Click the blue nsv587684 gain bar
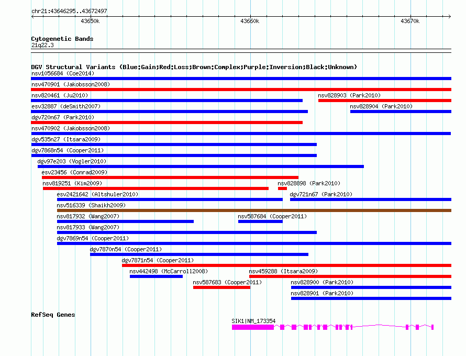Viewport: 466px width, 356px height. click(x=260, y=221)
